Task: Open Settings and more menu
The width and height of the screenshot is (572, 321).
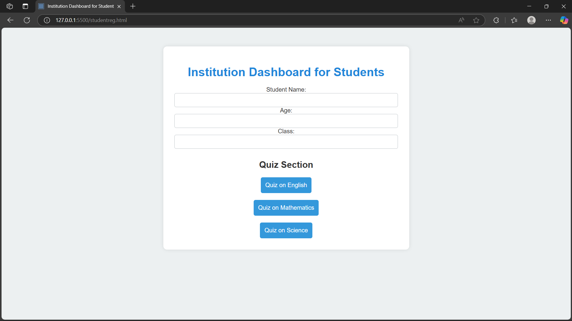Action: [x=548, y=20]
